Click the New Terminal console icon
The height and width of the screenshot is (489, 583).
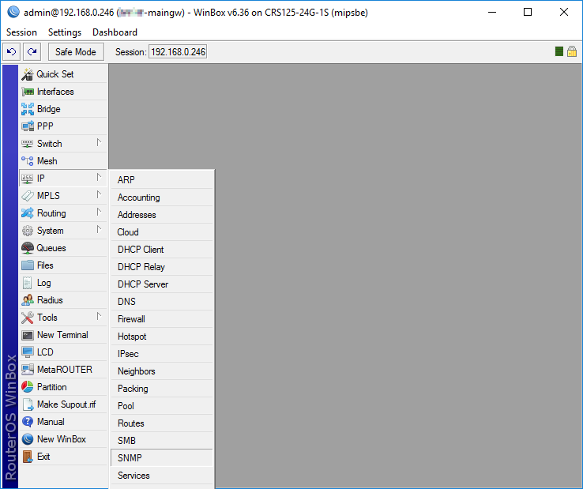(28, 335)
